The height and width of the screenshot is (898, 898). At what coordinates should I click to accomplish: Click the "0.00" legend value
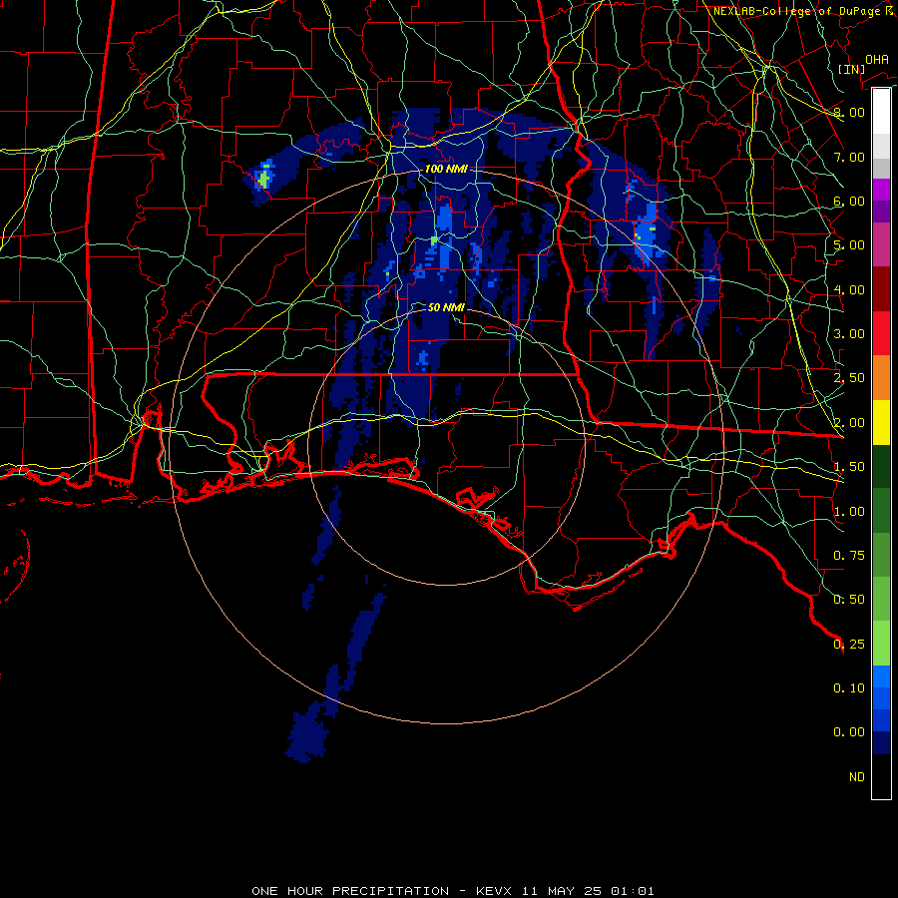pyautogui.click(x=849, y=732)
